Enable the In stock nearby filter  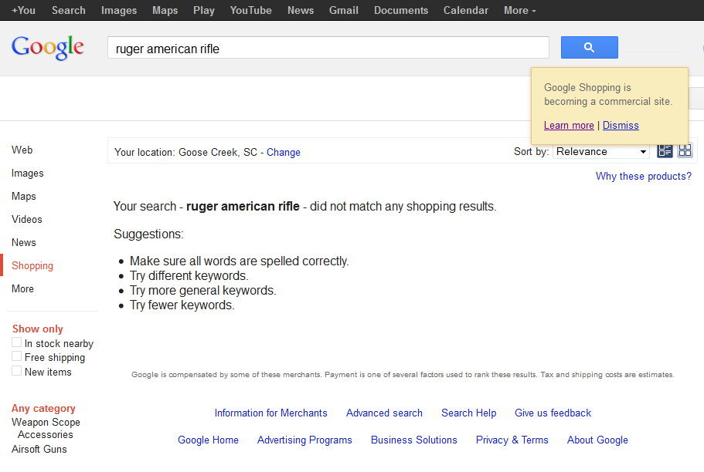pos(16,343)
